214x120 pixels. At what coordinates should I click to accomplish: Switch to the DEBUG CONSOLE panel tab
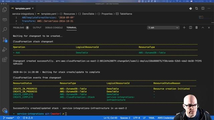click(54, 28)
